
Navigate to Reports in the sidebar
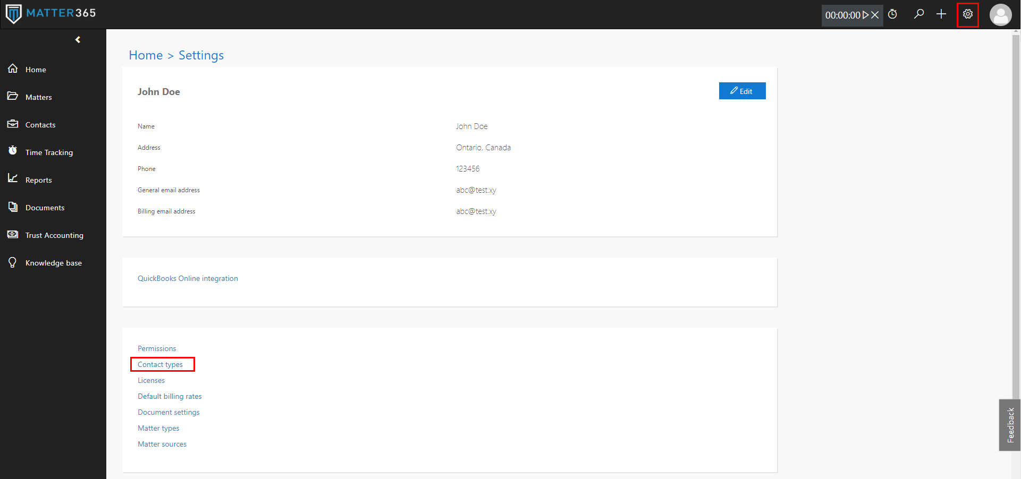pyautogui.click(x=39, y=180)
